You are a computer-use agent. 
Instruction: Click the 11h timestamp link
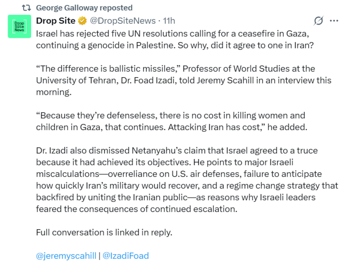[169, 21]
